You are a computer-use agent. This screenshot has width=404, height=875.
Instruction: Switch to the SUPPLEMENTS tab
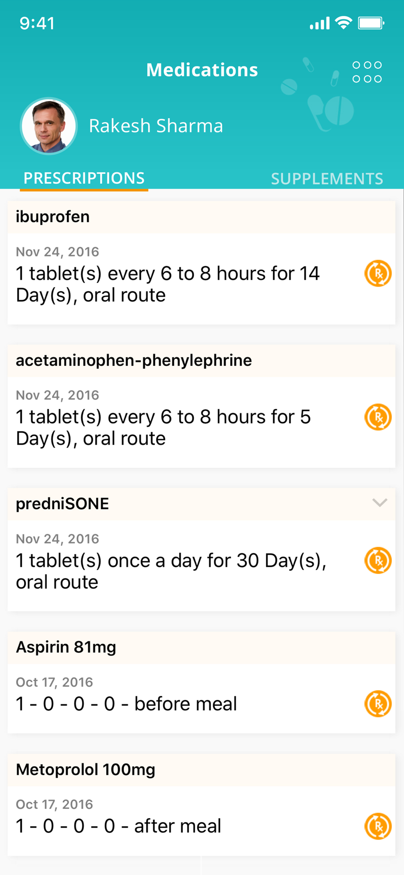(x=327, y=178)
